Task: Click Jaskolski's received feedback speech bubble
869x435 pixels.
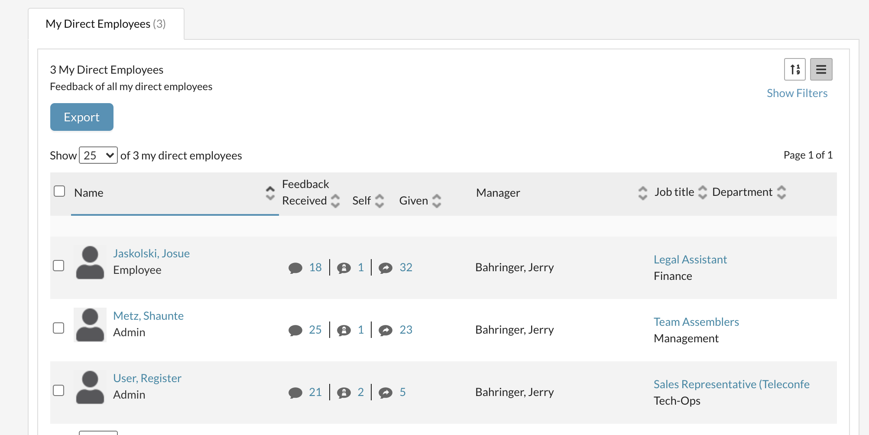Action: 295,268
